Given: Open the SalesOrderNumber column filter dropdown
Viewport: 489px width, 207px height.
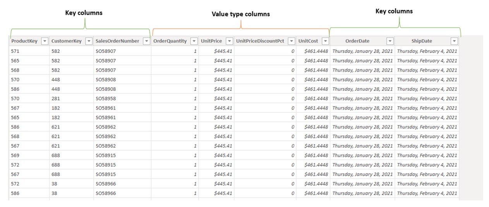Looking at the screenshot, I should (x=146, y=41).
